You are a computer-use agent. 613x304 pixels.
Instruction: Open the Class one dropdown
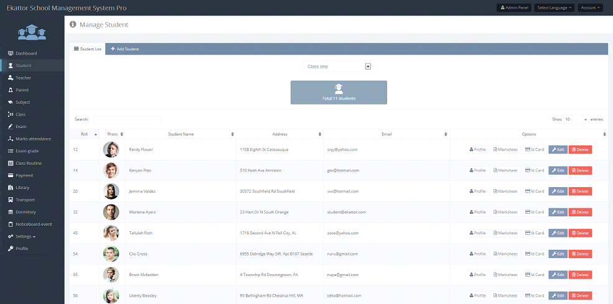pos(337,67)
